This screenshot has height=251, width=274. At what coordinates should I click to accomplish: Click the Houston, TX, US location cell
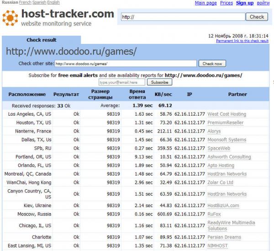34,123
